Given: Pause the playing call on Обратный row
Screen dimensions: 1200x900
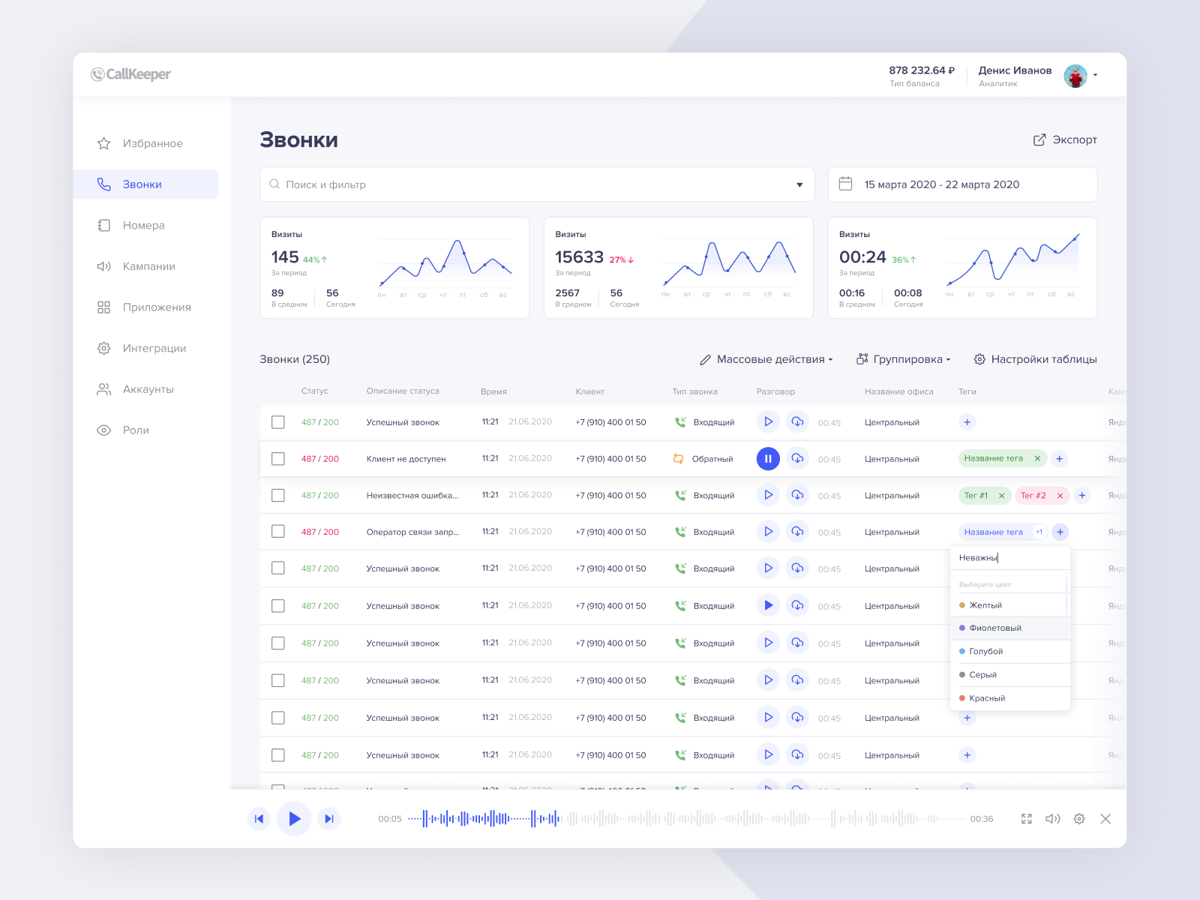Looking at the screenshot, I should click(x=768, y=458).
